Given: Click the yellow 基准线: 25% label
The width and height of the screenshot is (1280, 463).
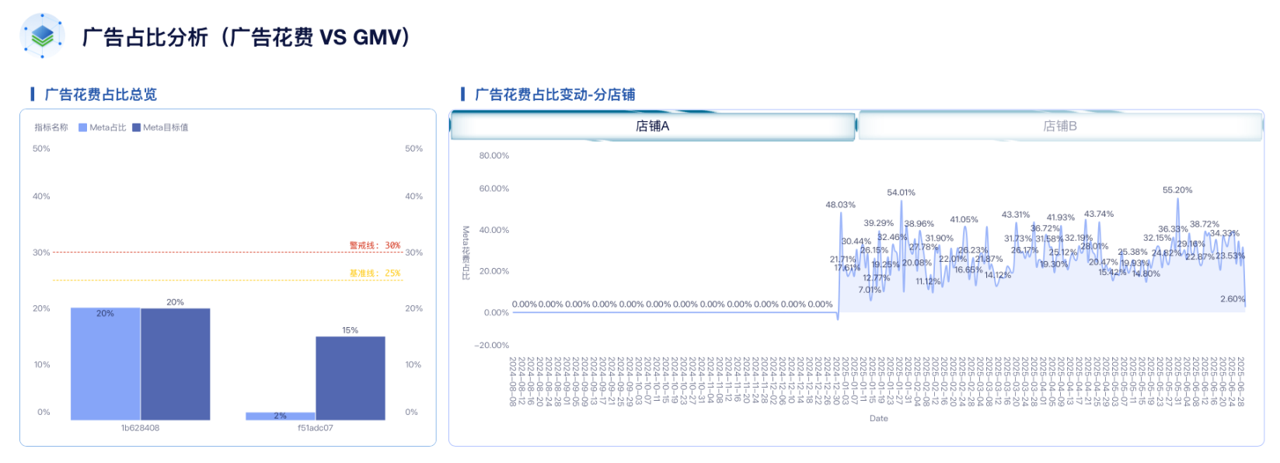Looking at the screenshot, I should pyautogui.click(x=375, y=273).
